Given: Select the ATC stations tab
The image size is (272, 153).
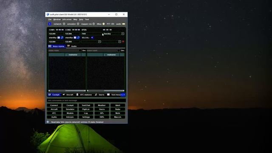Looking at the screenshot, I should point(84,95).
